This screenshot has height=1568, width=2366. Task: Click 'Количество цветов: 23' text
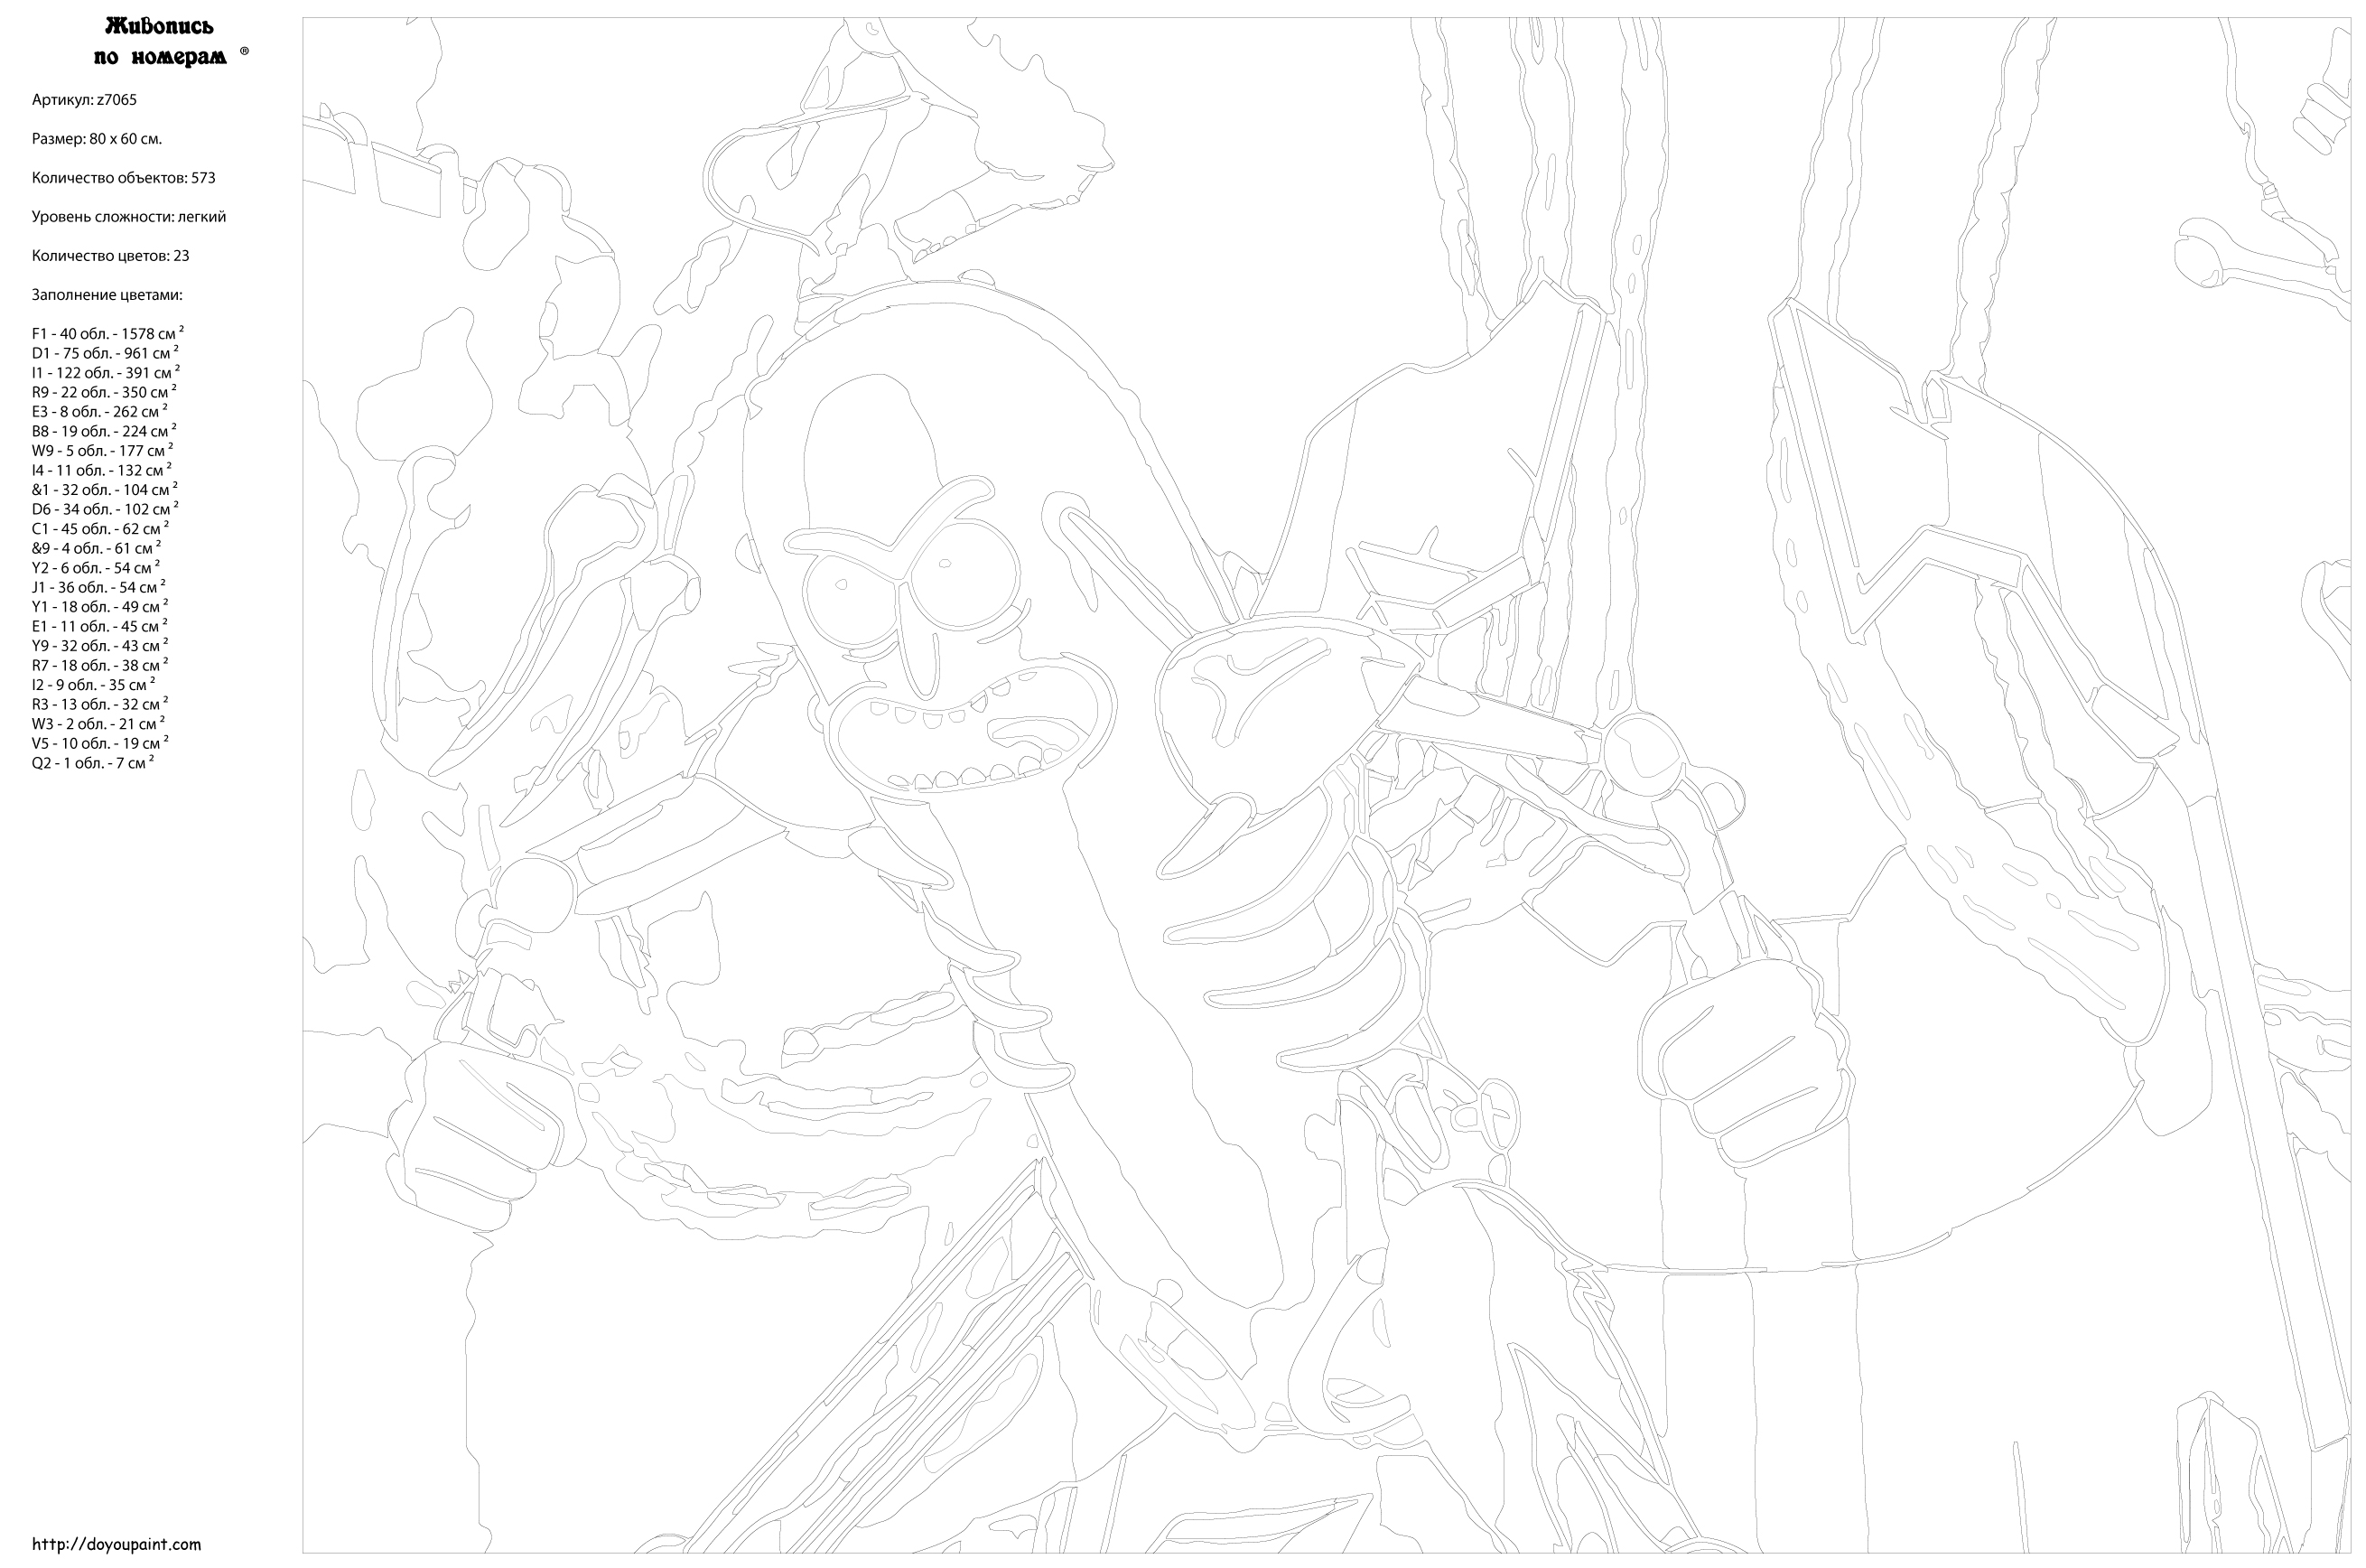pyautogui.click(x=110, y=256)
